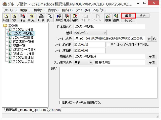The height and width of the screenshot is (120, 161).
Task: Click the document icon beside プログラム関連図
Action: pos(10,57)
